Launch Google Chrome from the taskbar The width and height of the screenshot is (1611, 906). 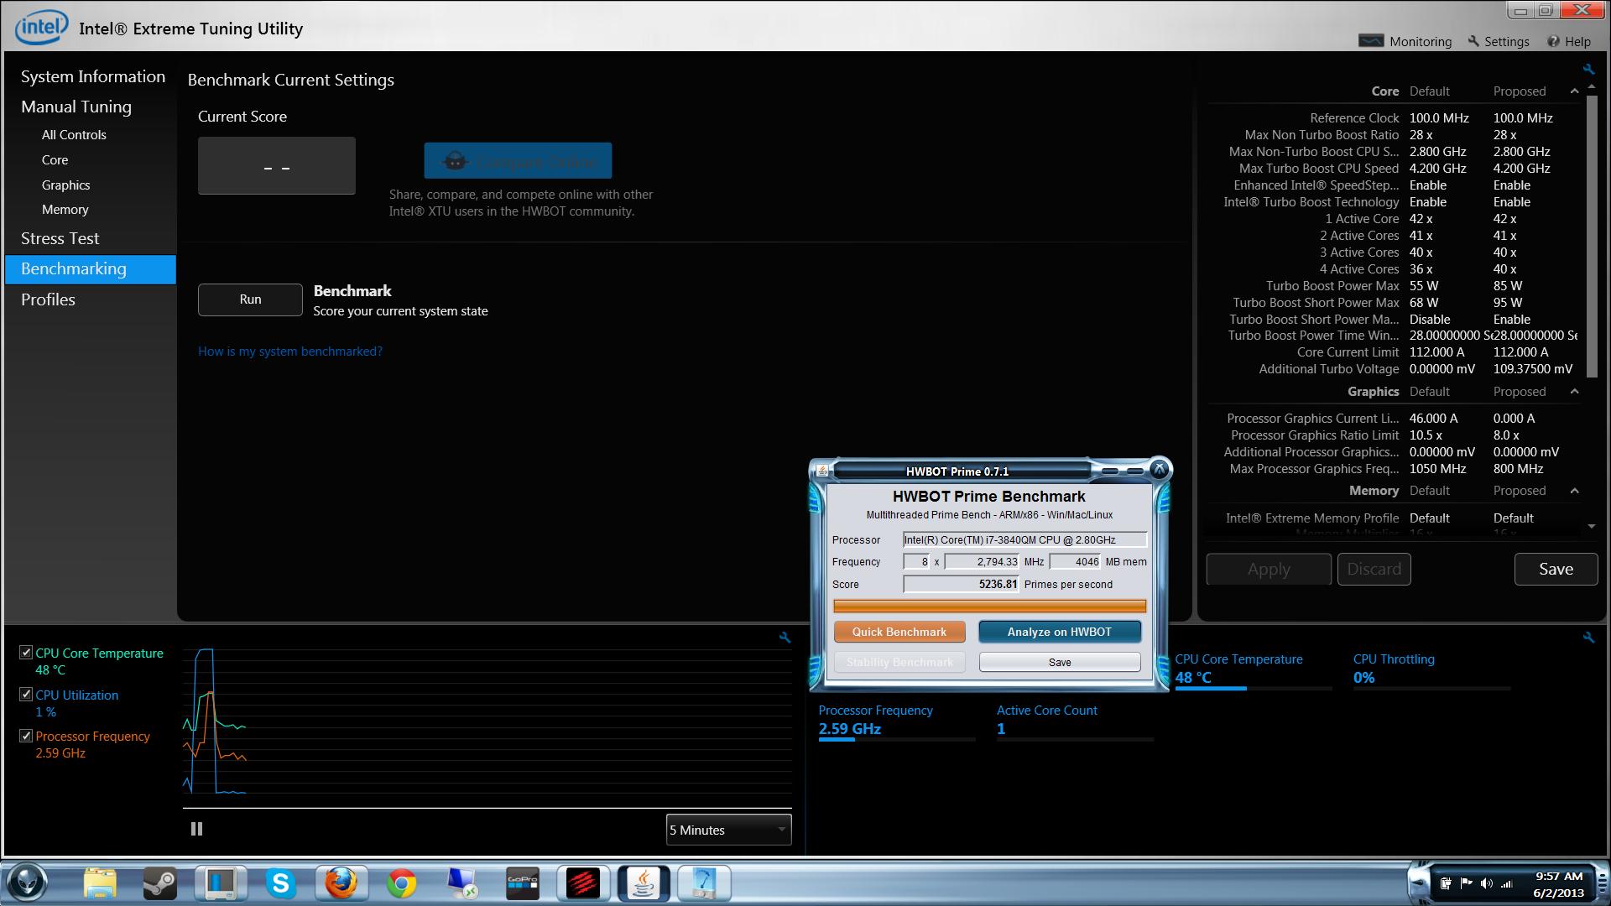[x=402, y=883]
